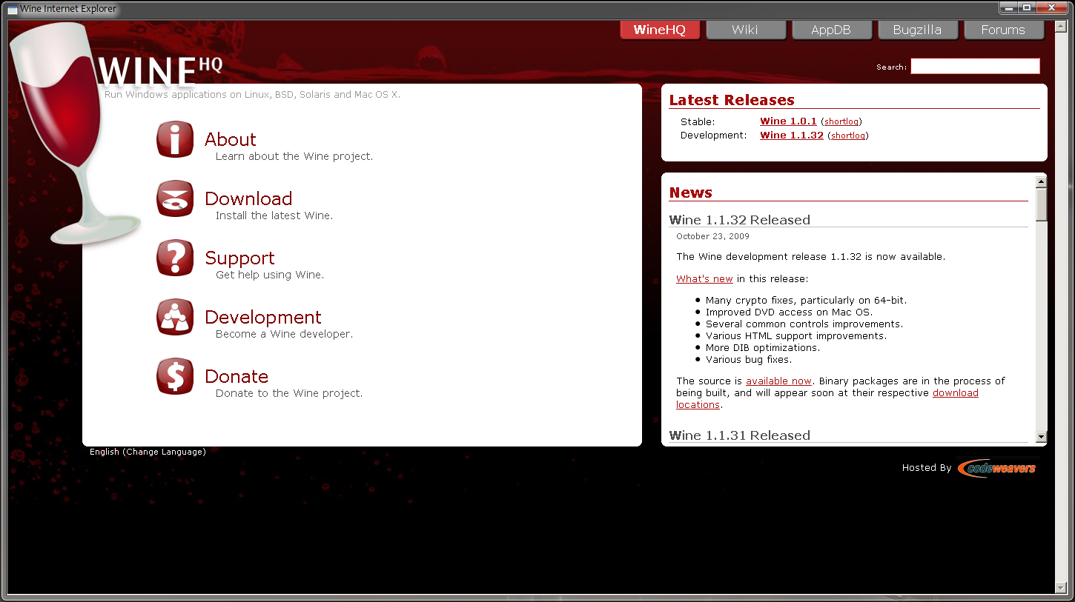1075x602 pixels.
Task: View the shortlog for the Development release
Action: (848, 136)
